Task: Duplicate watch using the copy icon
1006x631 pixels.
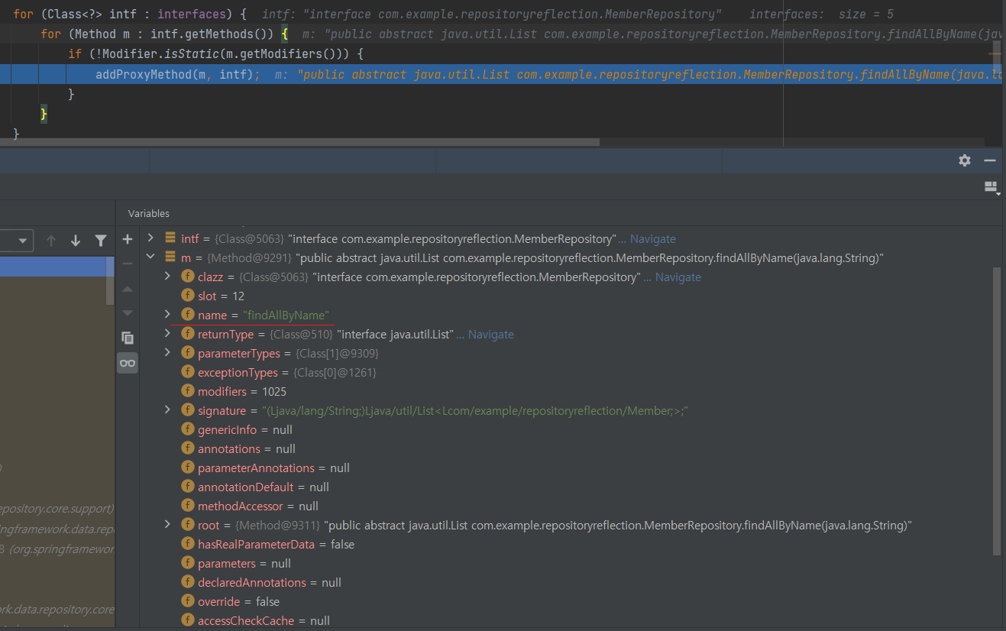Action: pos(128,338)
